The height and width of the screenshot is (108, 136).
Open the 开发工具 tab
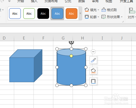(x=126, y=1)
